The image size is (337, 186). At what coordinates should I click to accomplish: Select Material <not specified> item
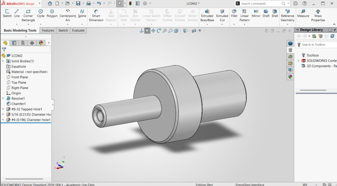(x=27, y=72)
